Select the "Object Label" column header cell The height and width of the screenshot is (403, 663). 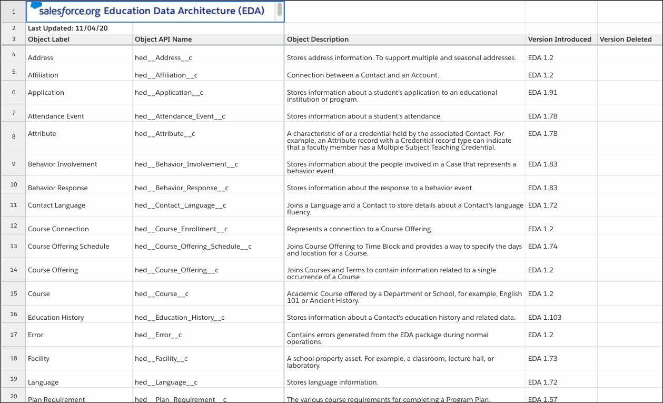(47, 39)
